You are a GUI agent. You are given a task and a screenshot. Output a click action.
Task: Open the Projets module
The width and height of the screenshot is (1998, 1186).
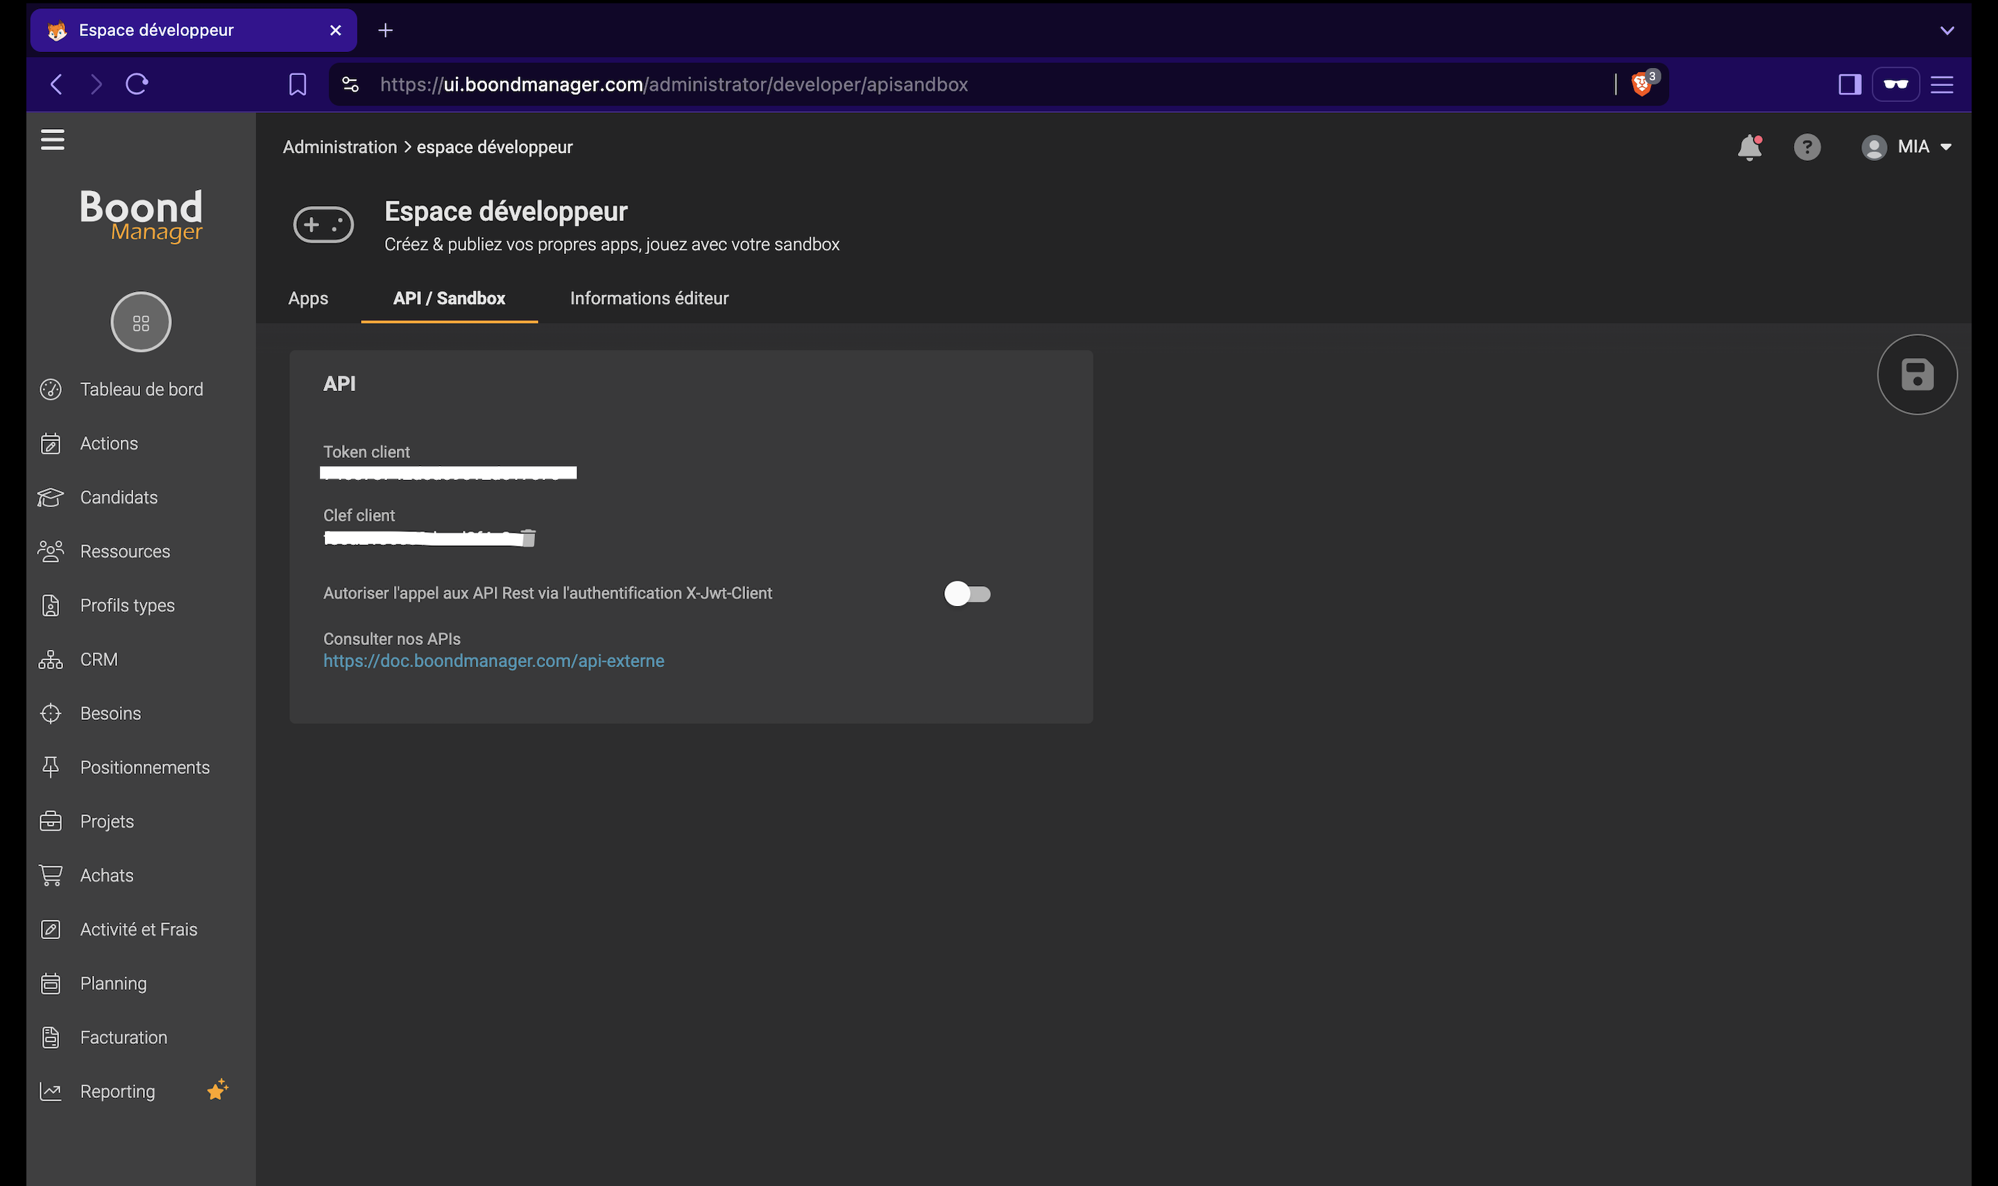point(107,822)
